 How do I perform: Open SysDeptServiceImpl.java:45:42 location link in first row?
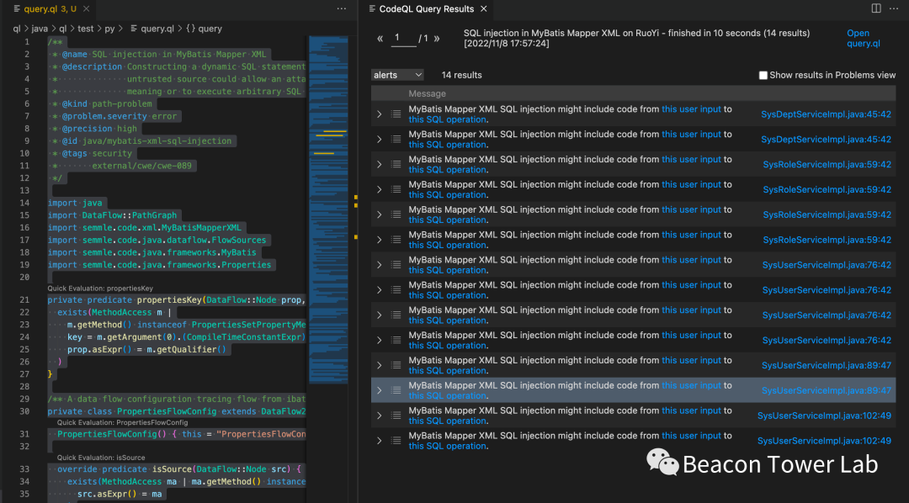(x=826, y=114)
